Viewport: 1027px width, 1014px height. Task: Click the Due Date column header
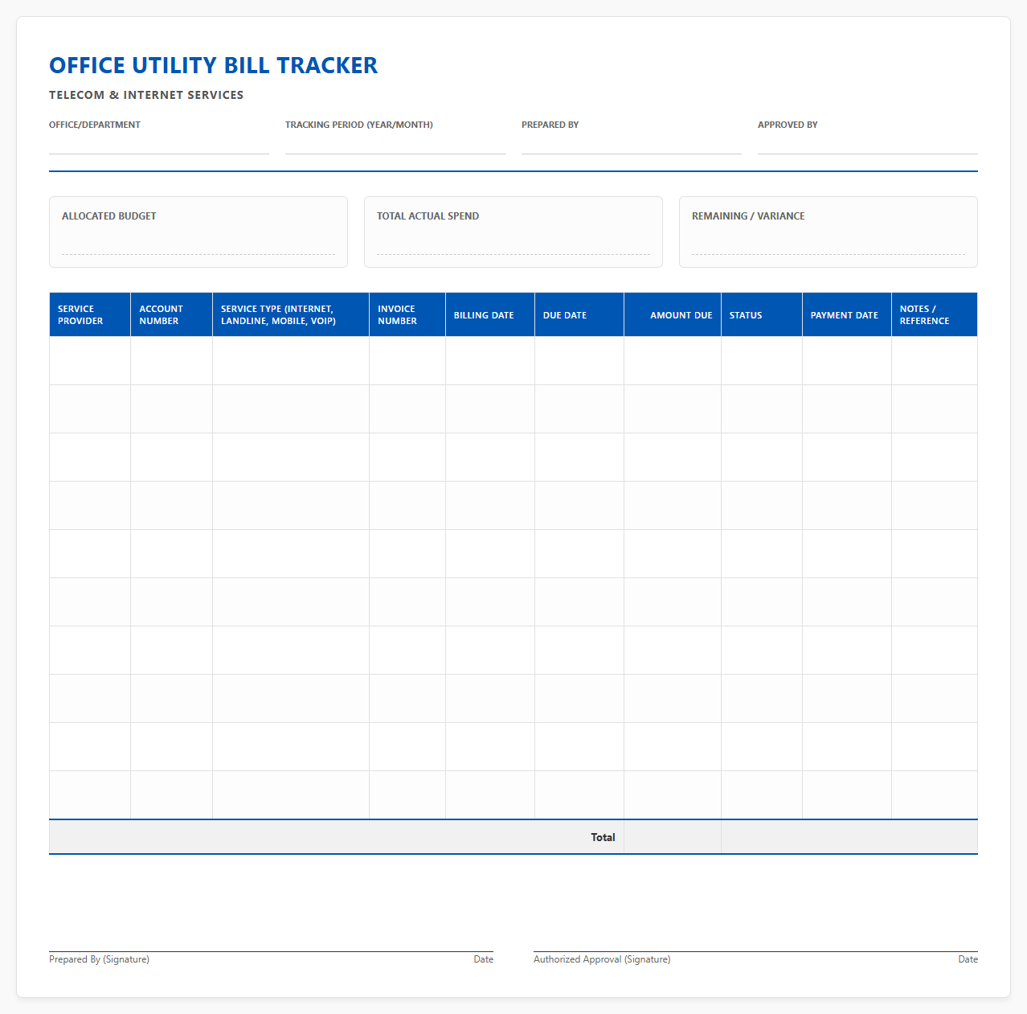click(579, 314)
